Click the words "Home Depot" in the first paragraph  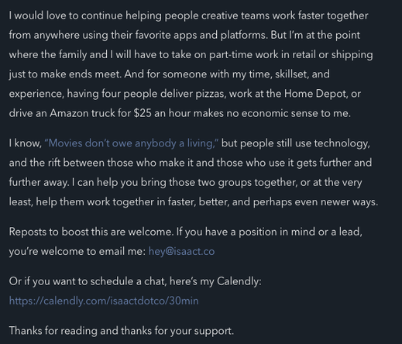(315, 94)
